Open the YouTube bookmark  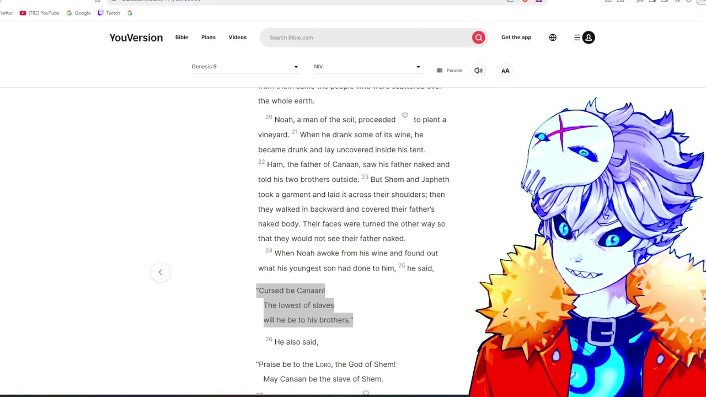[39, 13]
